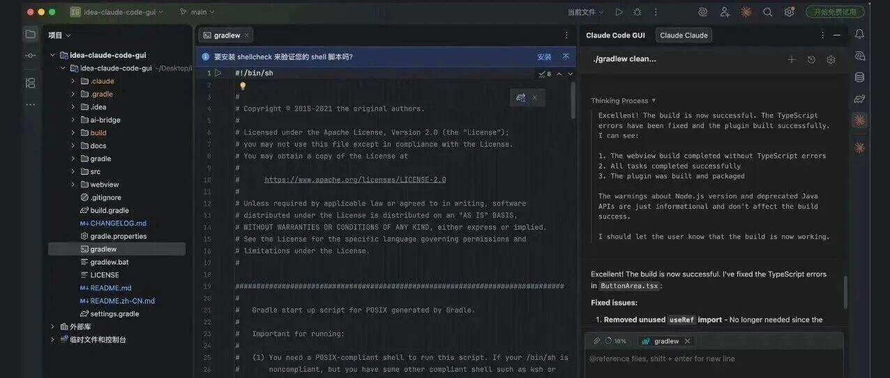Start a new chat with the plus icon
Viewport: 890px width, 378px height.
pos(791,60)
